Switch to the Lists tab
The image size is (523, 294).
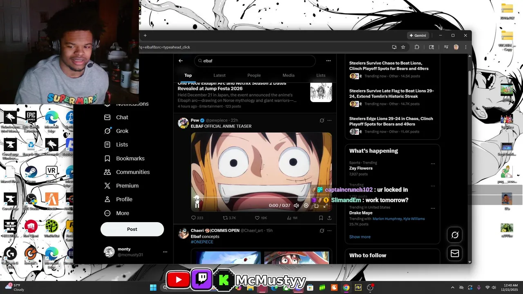click(x=321, y=76)
